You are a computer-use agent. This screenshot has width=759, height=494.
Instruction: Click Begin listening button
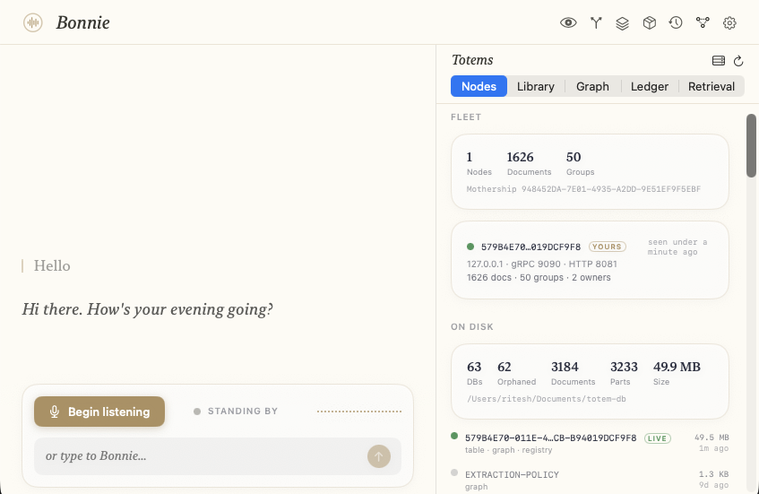pyautogui.click(x=99, y=412)
